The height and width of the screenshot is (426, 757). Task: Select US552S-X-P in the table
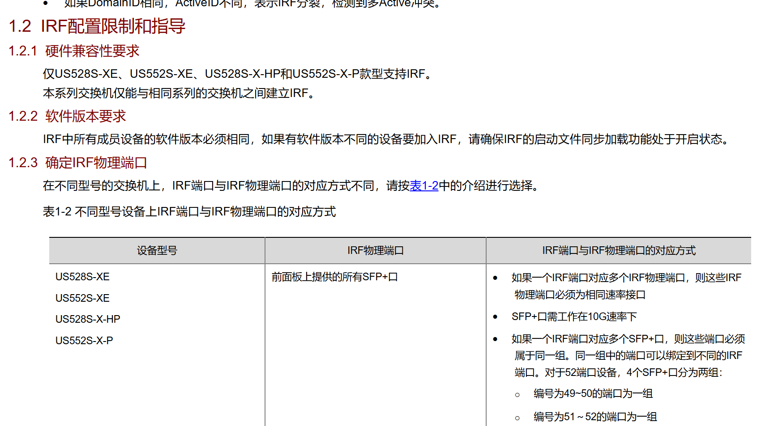point(84,341)
